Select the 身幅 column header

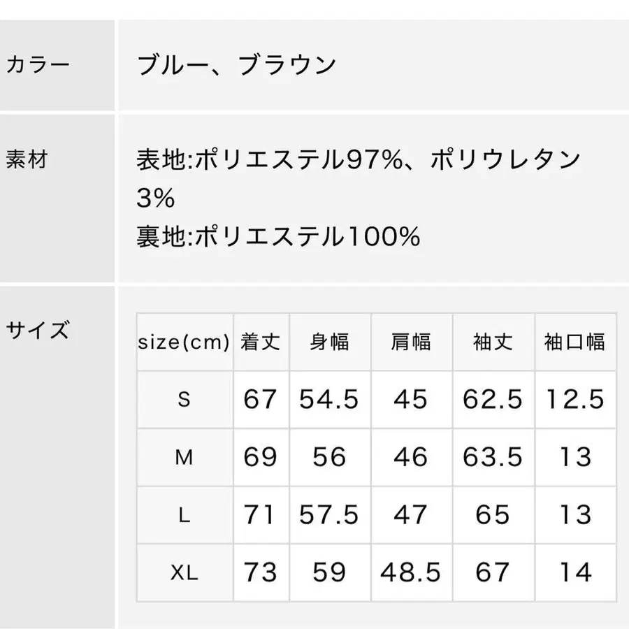(329, 342)
